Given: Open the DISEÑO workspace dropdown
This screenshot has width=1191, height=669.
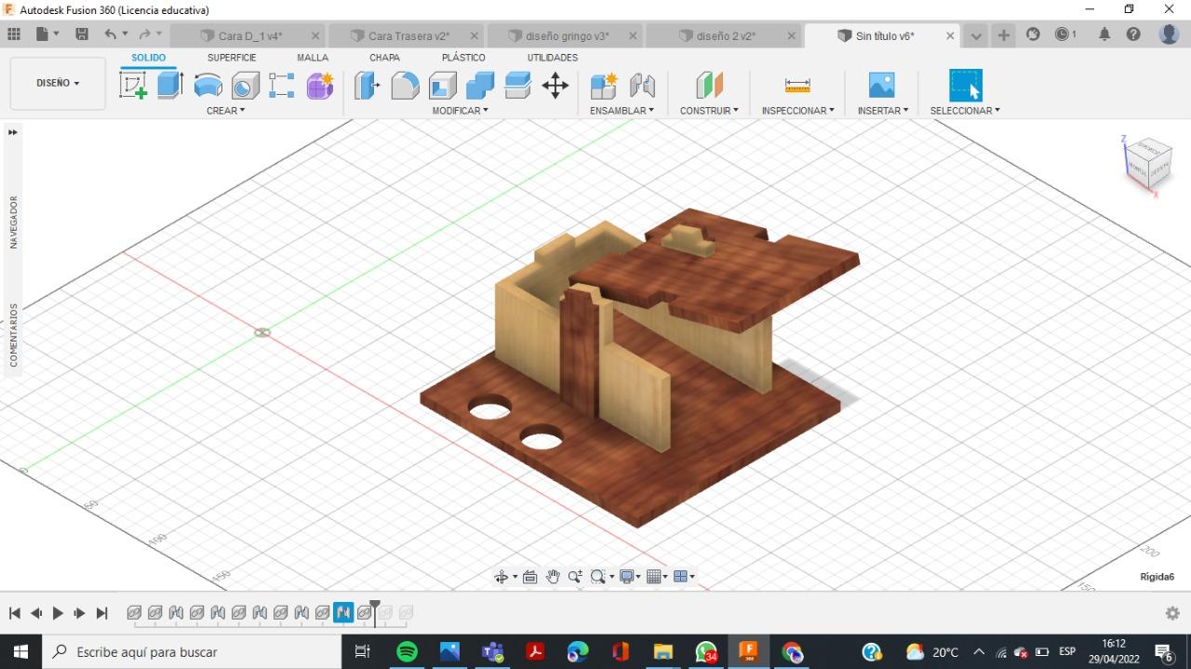Looking at the screenshot, I should pyautogui.click(x=58, y=83).
